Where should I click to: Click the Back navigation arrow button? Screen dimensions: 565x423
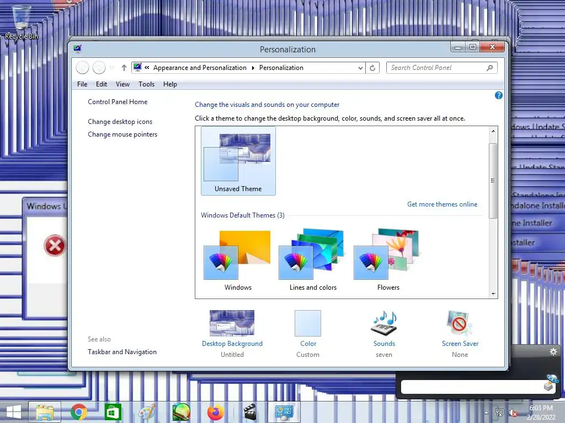pyautogui.click(x=83, y=68)
